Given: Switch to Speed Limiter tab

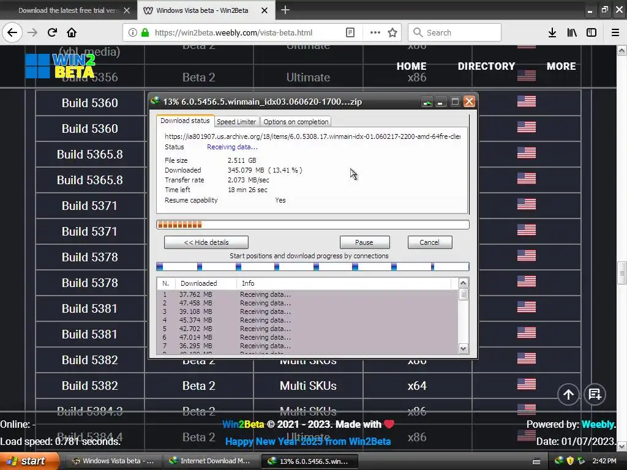Looking at the screenshot, I should tap(236, 122).
